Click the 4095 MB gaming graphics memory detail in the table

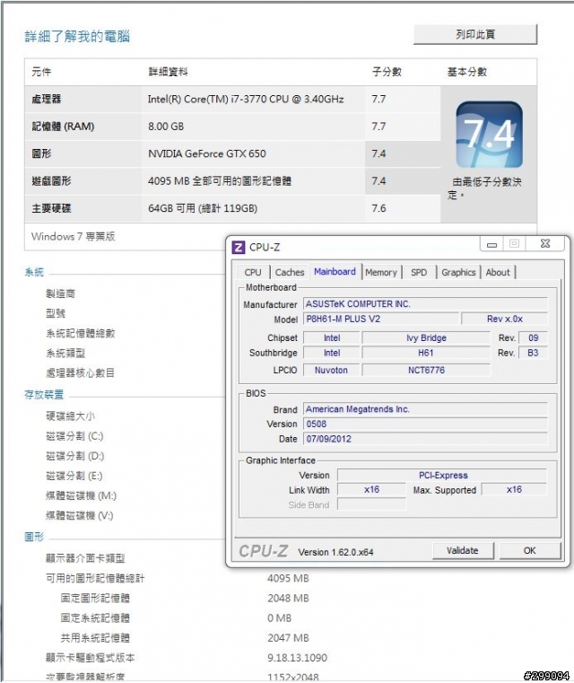point(220,180)
